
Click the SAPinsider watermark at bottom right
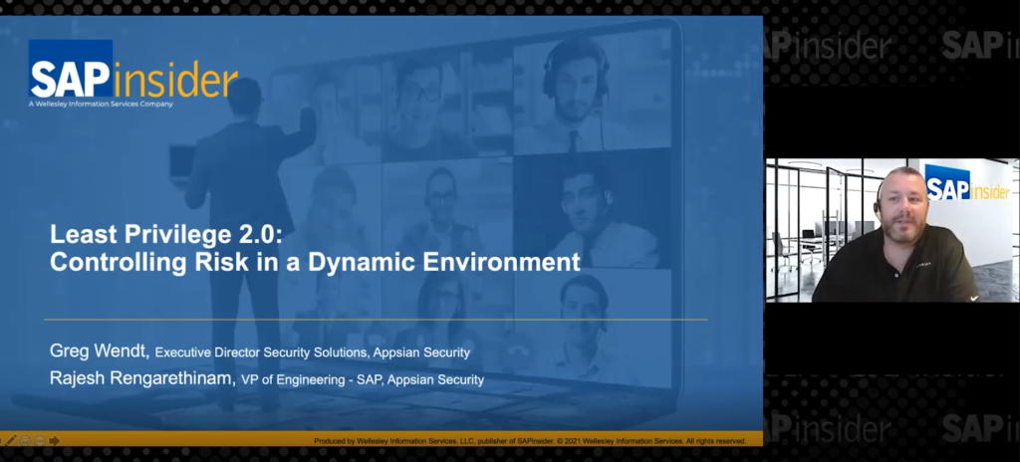[x=980, y=428]
